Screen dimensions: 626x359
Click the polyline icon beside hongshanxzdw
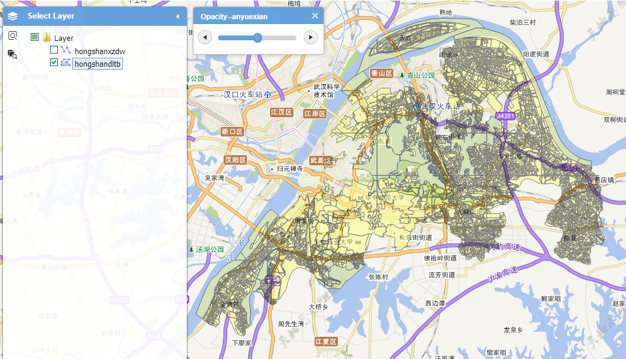66,50
